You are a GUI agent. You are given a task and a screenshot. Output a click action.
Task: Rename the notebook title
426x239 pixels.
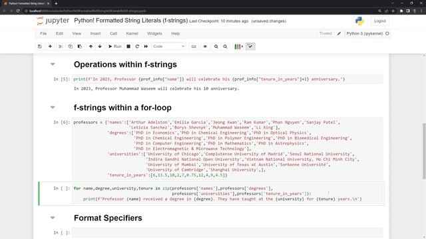[130, 21]
